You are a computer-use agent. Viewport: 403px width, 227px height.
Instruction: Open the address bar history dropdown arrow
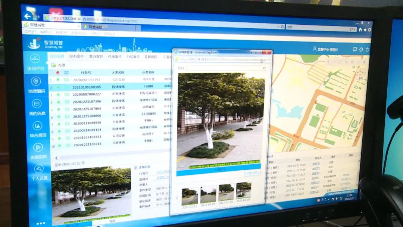click(x=278, y=27)
